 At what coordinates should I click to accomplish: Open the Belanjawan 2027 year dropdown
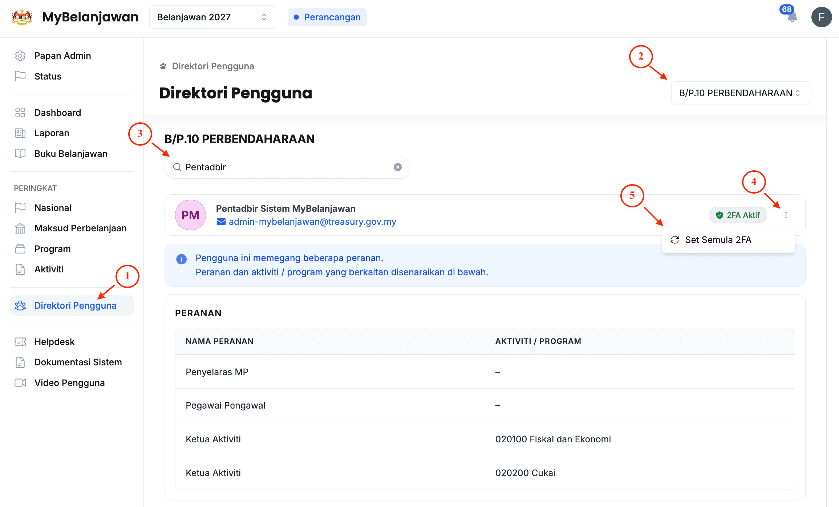click(x=213, y=17)
